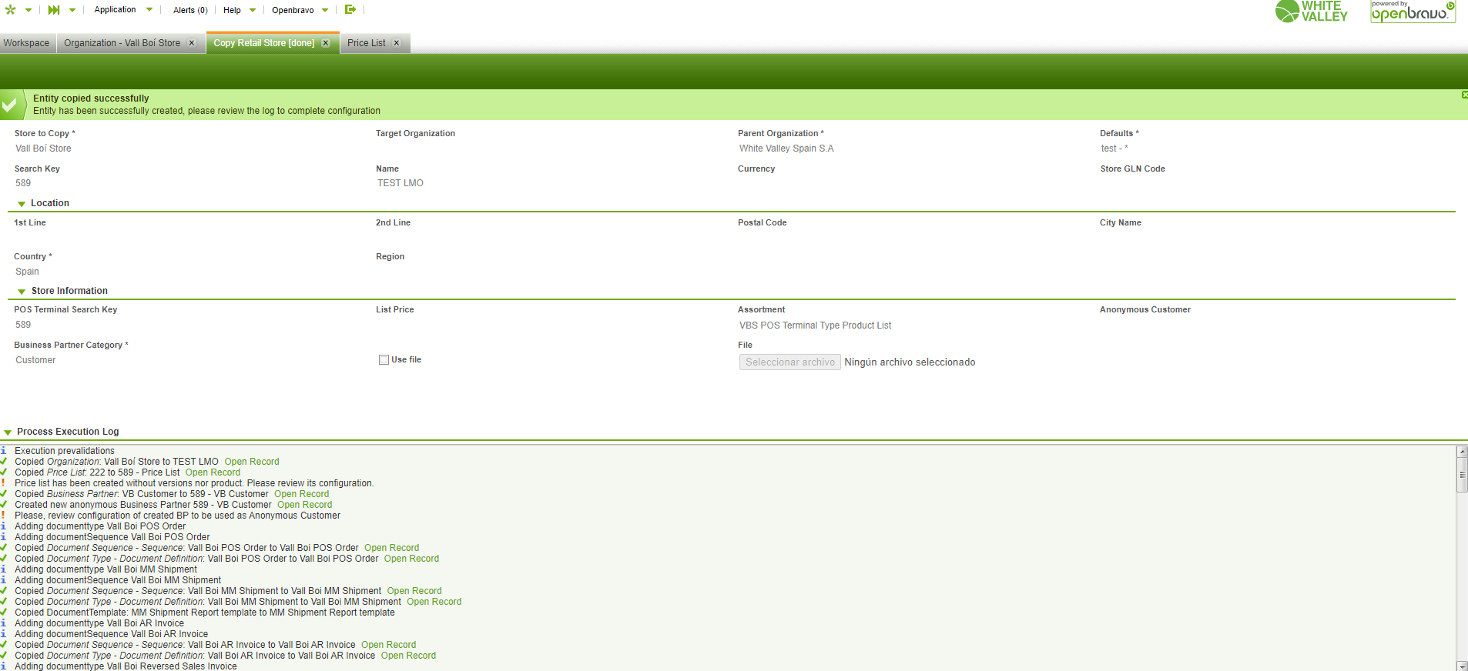Close the Organization - Vall Boí Store tab
The width and height of the screenshot is (1468, 671).
point(192,43)
